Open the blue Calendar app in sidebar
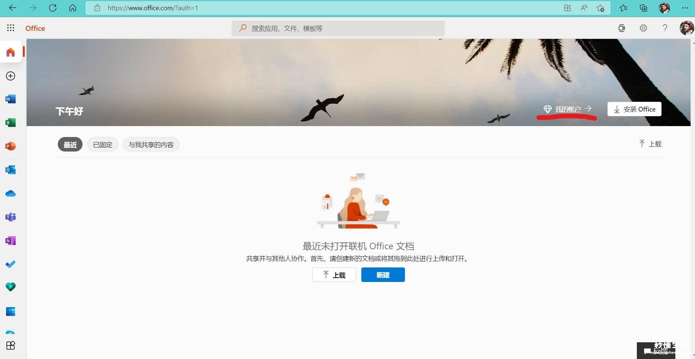 tap(11, 311)
